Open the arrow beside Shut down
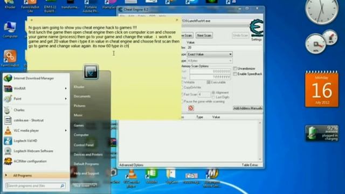This screenshot has height=194, width=345. coord(94,185)
